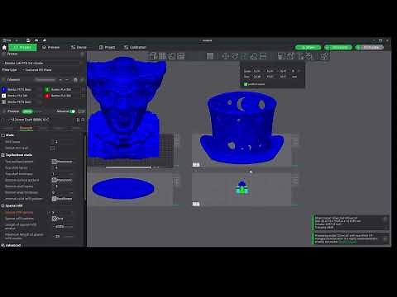Click the Redo arrow icon
Image resolution: width=397 pixels, height=297 pixels.
click(45, 40)
